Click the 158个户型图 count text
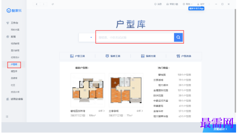240x134 pixels. point(184,75)
